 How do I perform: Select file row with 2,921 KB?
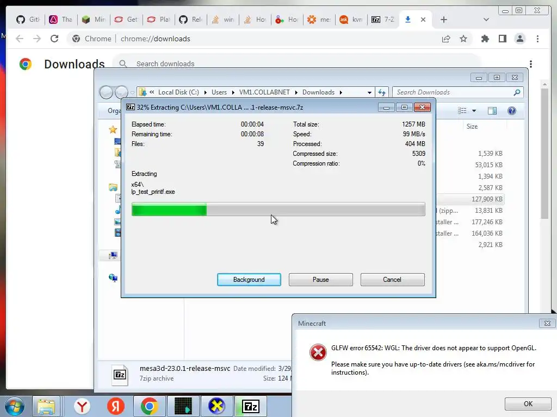[470, 245]
